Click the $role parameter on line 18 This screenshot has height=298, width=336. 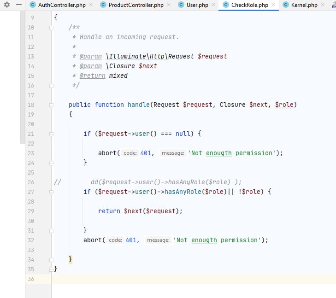coord(284,105)
